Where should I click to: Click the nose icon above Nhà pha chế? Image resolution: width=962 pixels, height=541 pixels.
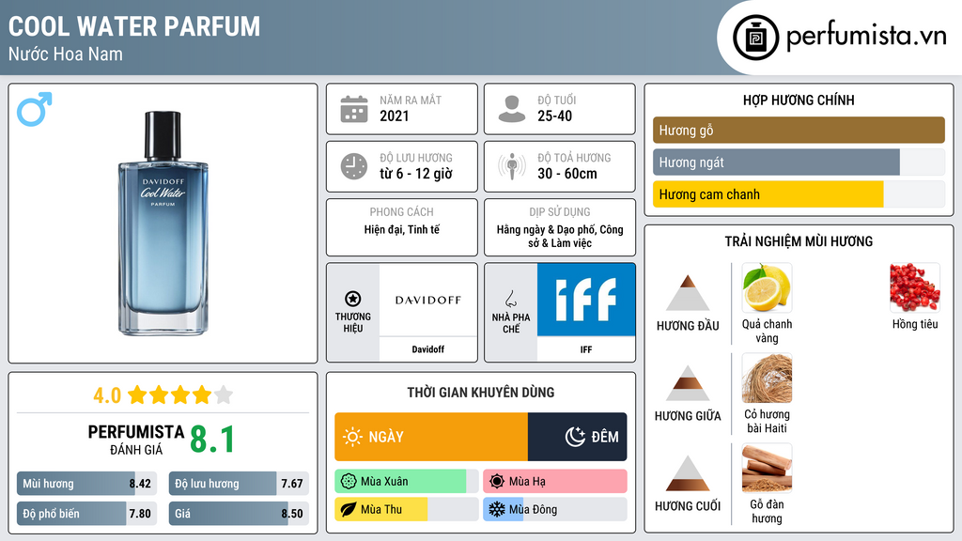click(510, 299)
